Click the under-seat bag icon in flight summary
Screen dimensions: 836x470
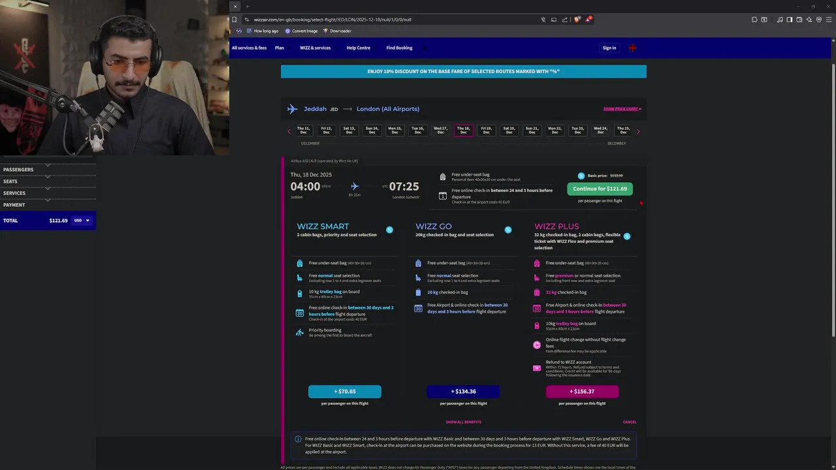pyautogui.click(x=443, y=177)
